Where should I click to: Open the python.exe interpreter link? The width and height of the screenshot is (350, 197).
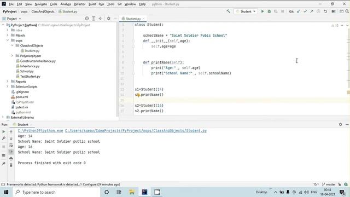point(40,131)
